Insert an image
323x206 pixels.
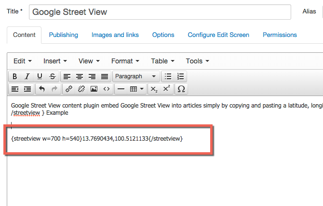pos(94,89)
